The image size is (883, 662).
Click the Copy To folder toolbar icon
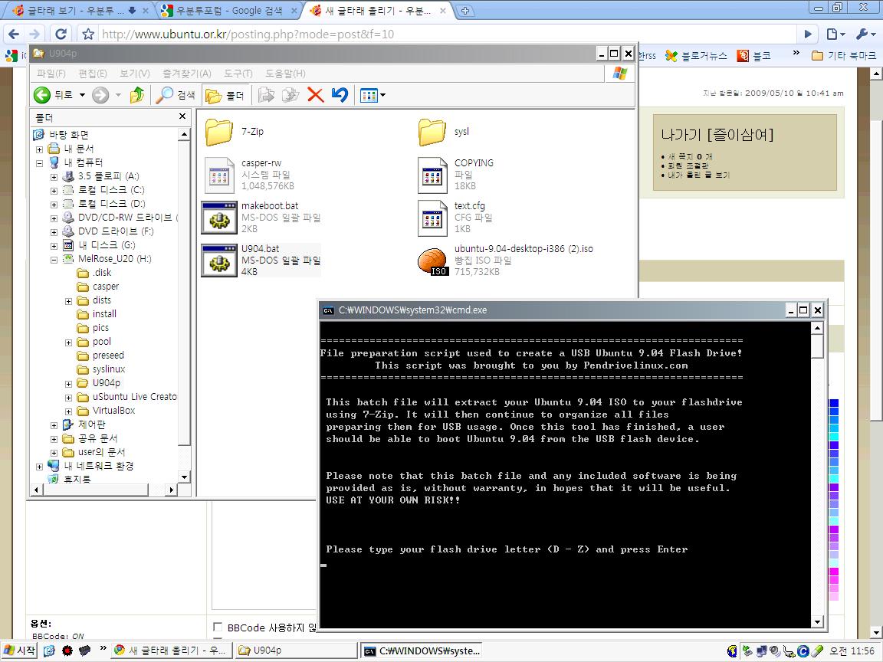click(x=291, y=95)
